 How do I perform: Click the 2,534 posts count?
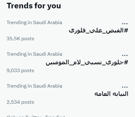tap(20, 102)
